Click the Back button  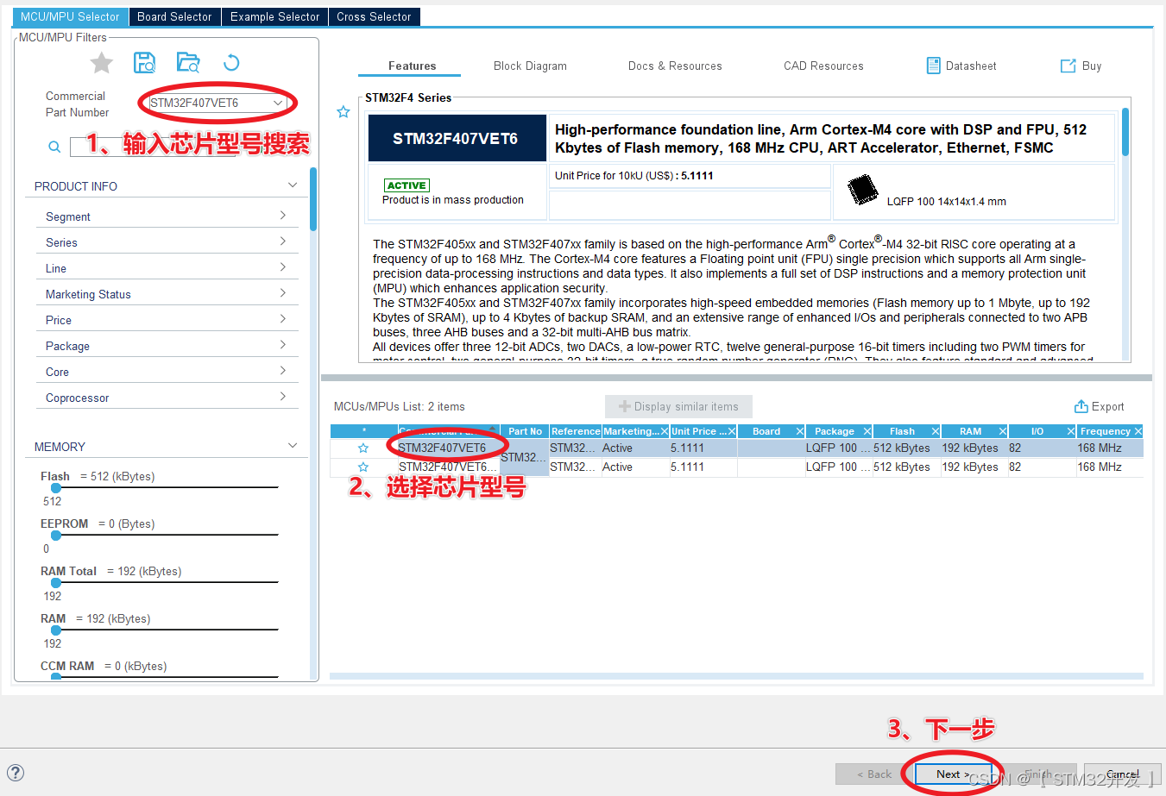874,774
